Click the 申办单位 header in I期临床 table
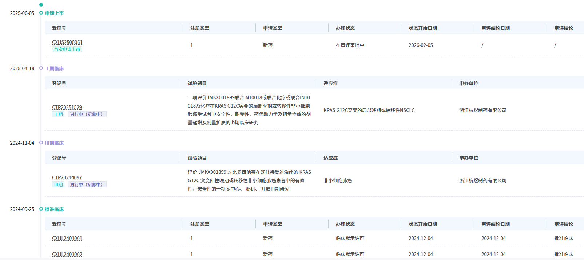This screenshot has width=584, height=260. point(469,83)
